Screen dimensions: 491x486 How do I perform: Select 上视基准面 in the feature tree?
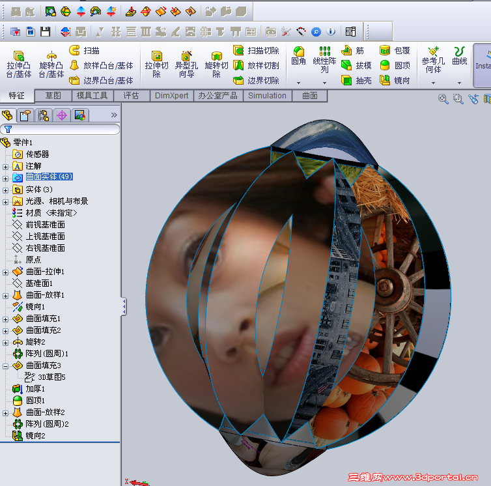45,236
